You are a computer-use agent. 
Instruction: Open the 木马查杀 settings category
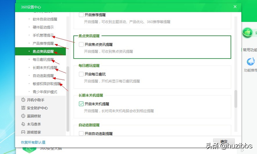[x=34, y=124]
